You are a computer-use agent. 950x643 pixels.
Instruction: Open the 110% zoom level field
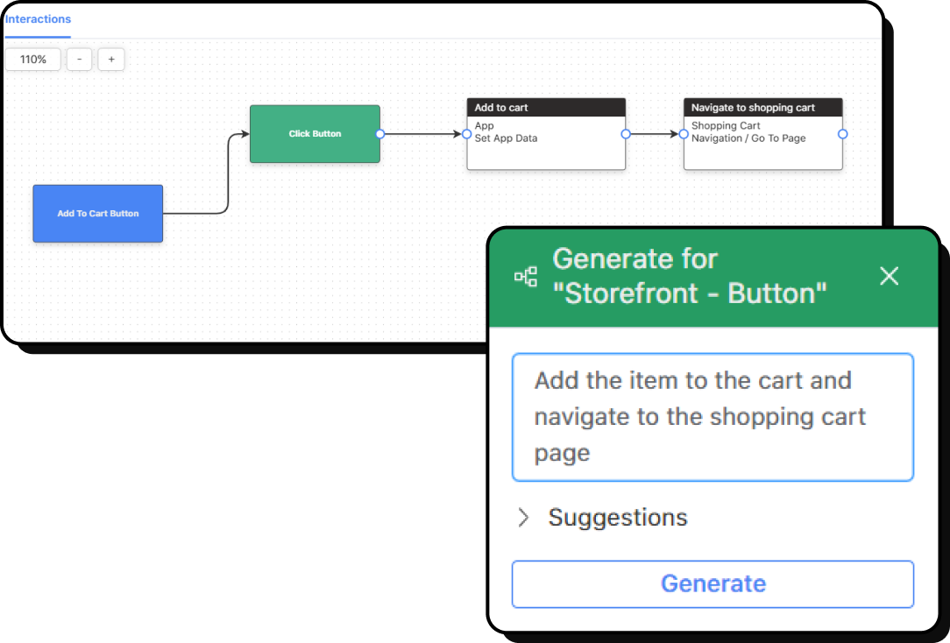point(33,60)
